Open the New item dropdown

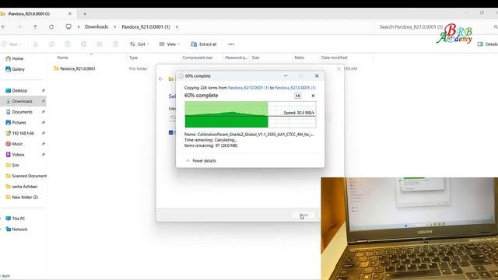point(12,44)
